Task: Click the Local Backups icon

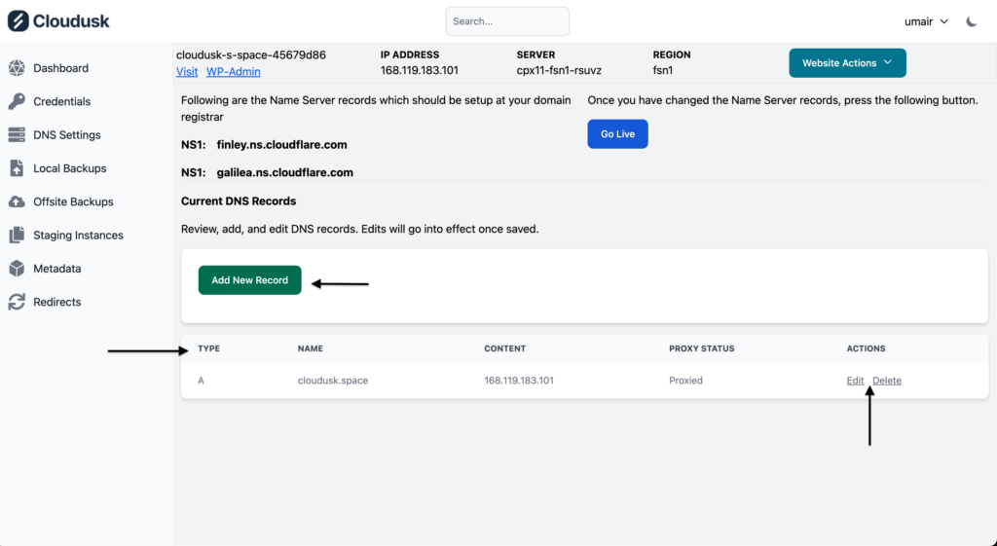Action: click(x=17, y=168)
